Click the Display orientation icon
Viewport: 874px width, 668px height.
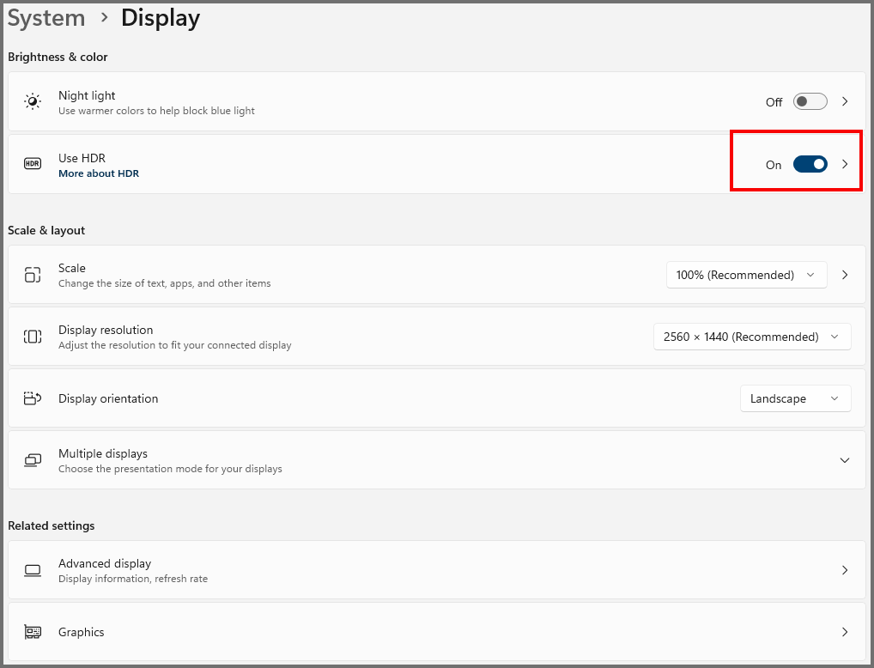coord(33,398)
